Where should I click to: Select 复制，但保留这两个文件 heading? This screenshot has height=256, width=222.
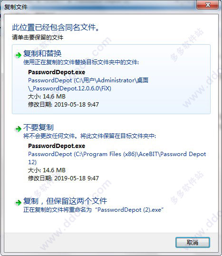pos(65,201)
